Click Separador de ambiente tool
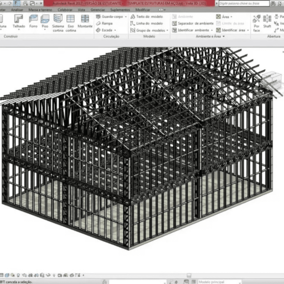284x284 pixels. tap(193, 23)
